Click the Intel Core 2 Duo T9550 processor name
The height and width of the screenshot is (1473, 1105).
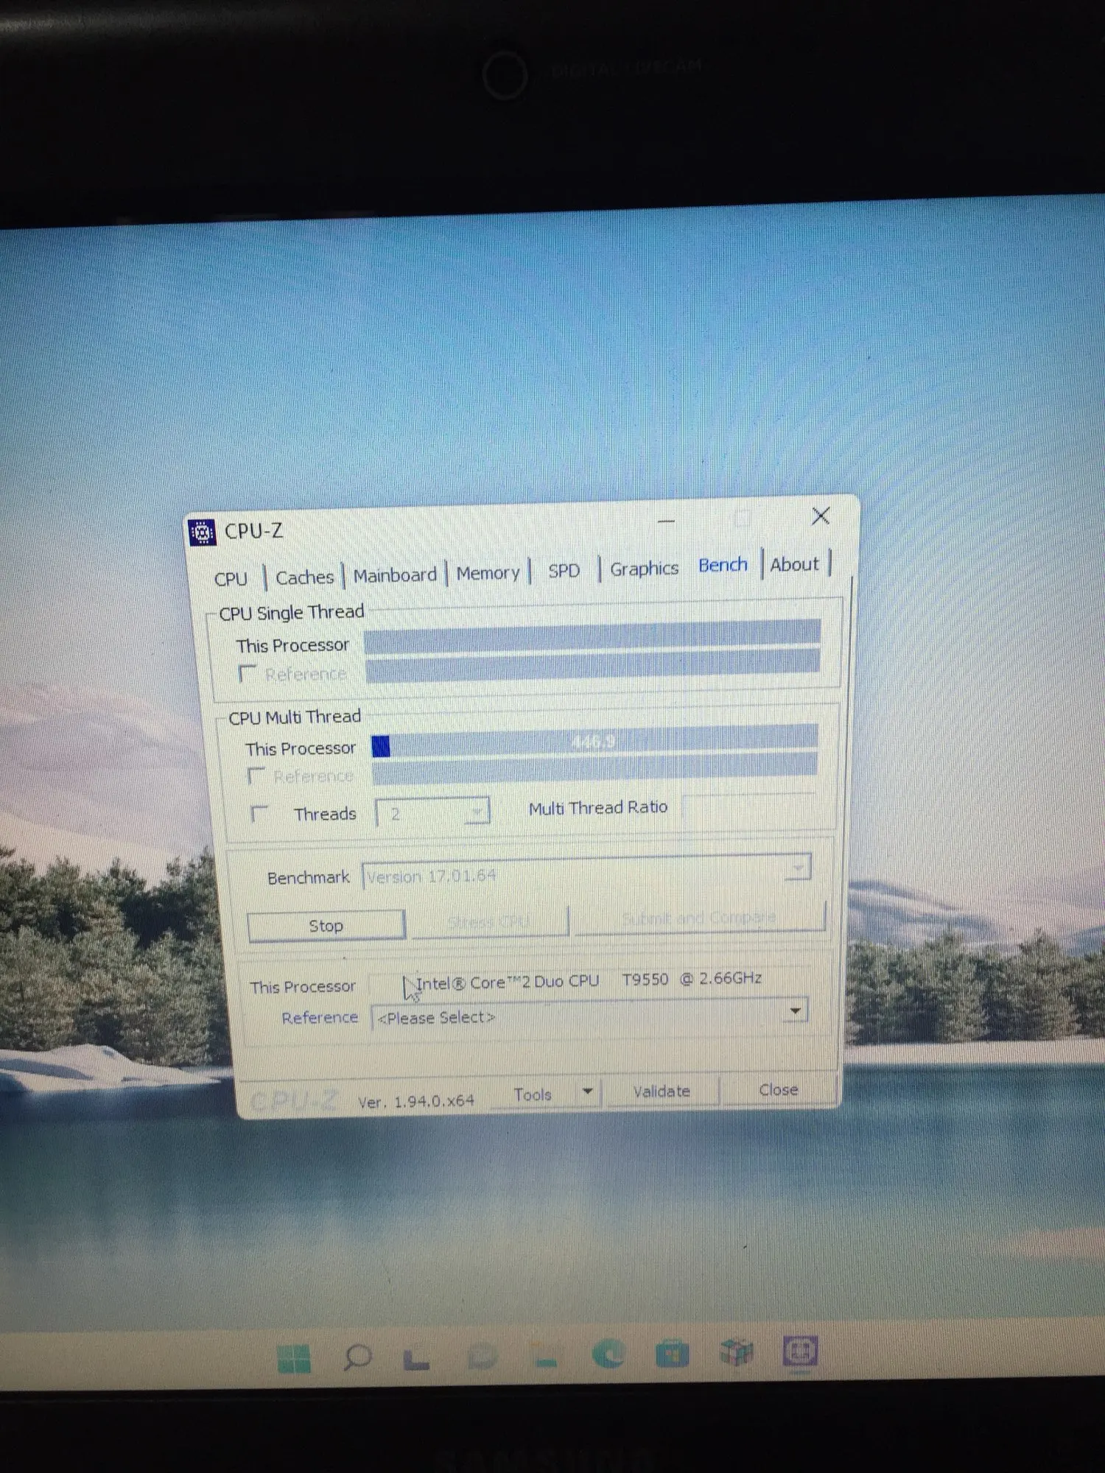pyautogui.click(x=588, y=981)
